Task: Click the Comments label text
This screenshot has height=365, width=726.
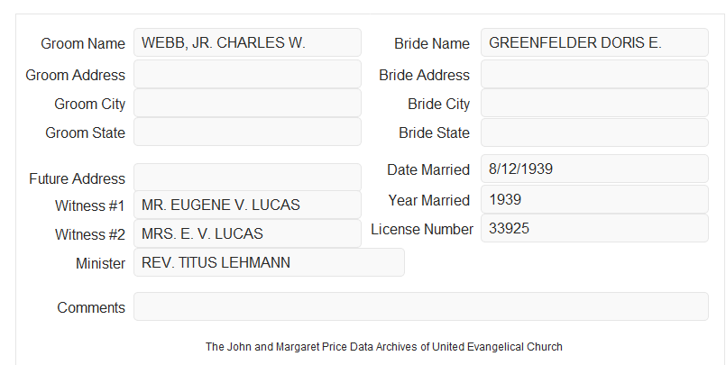Action: [91, 307]
